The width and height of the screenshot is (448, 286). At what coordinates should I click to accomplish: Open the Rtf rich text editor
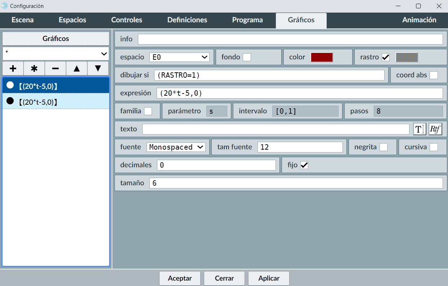pos(435,129)
